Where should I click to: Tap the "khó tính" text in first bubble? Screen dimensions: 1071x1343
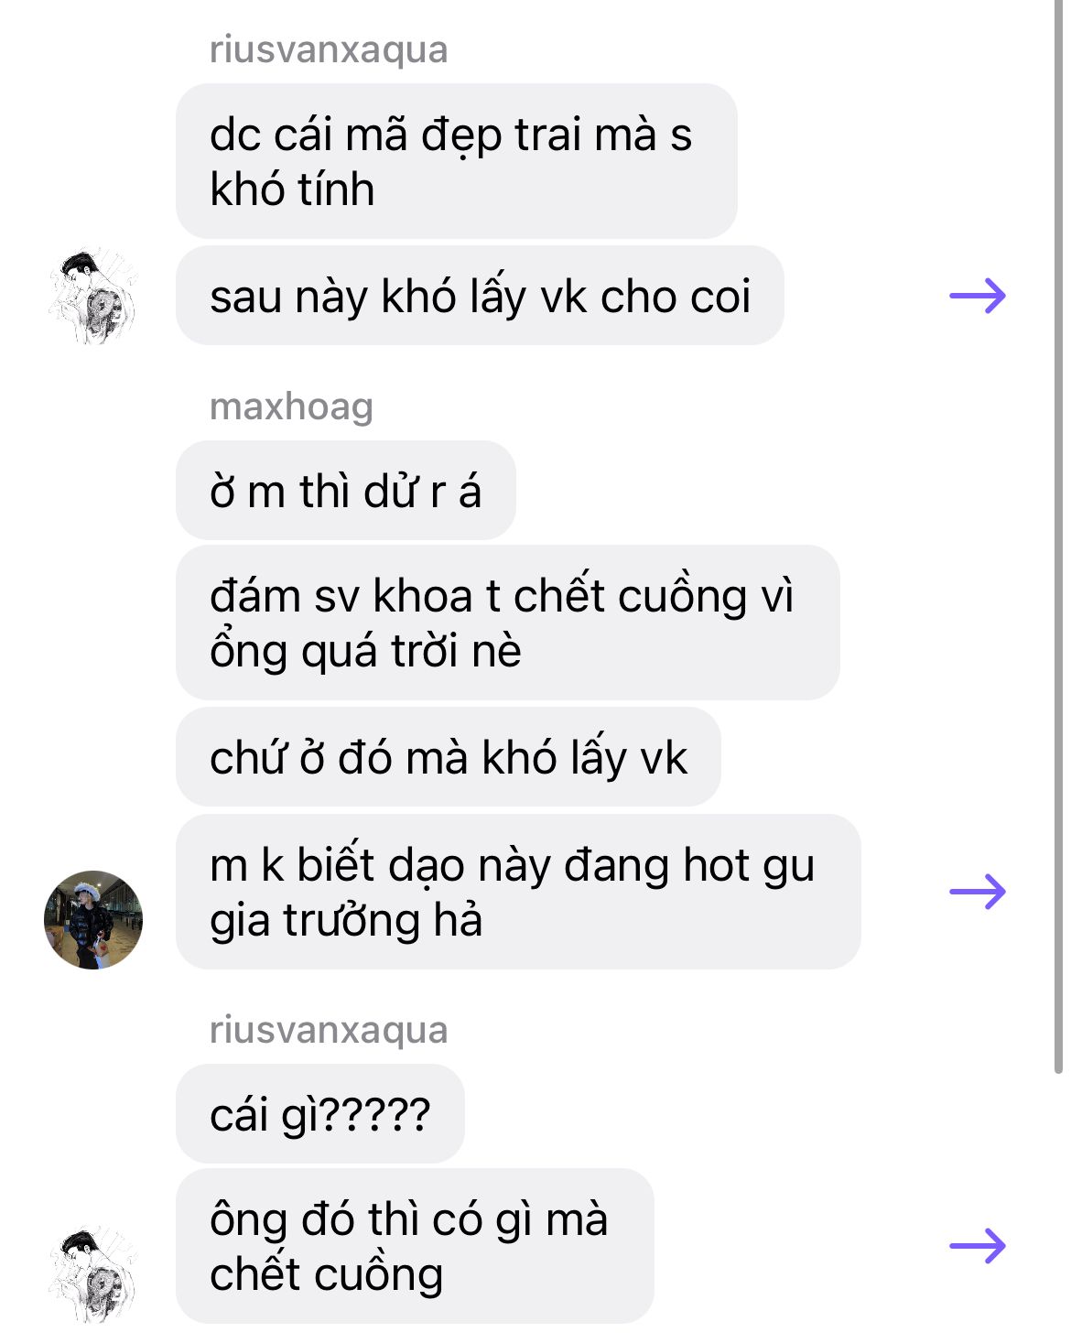[x=292, y=190]
